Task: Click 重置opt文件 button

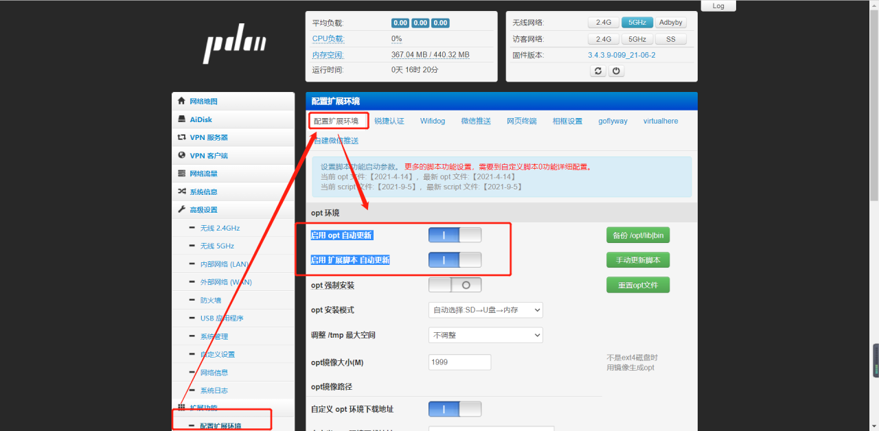Action: click(x=638, y=285)
